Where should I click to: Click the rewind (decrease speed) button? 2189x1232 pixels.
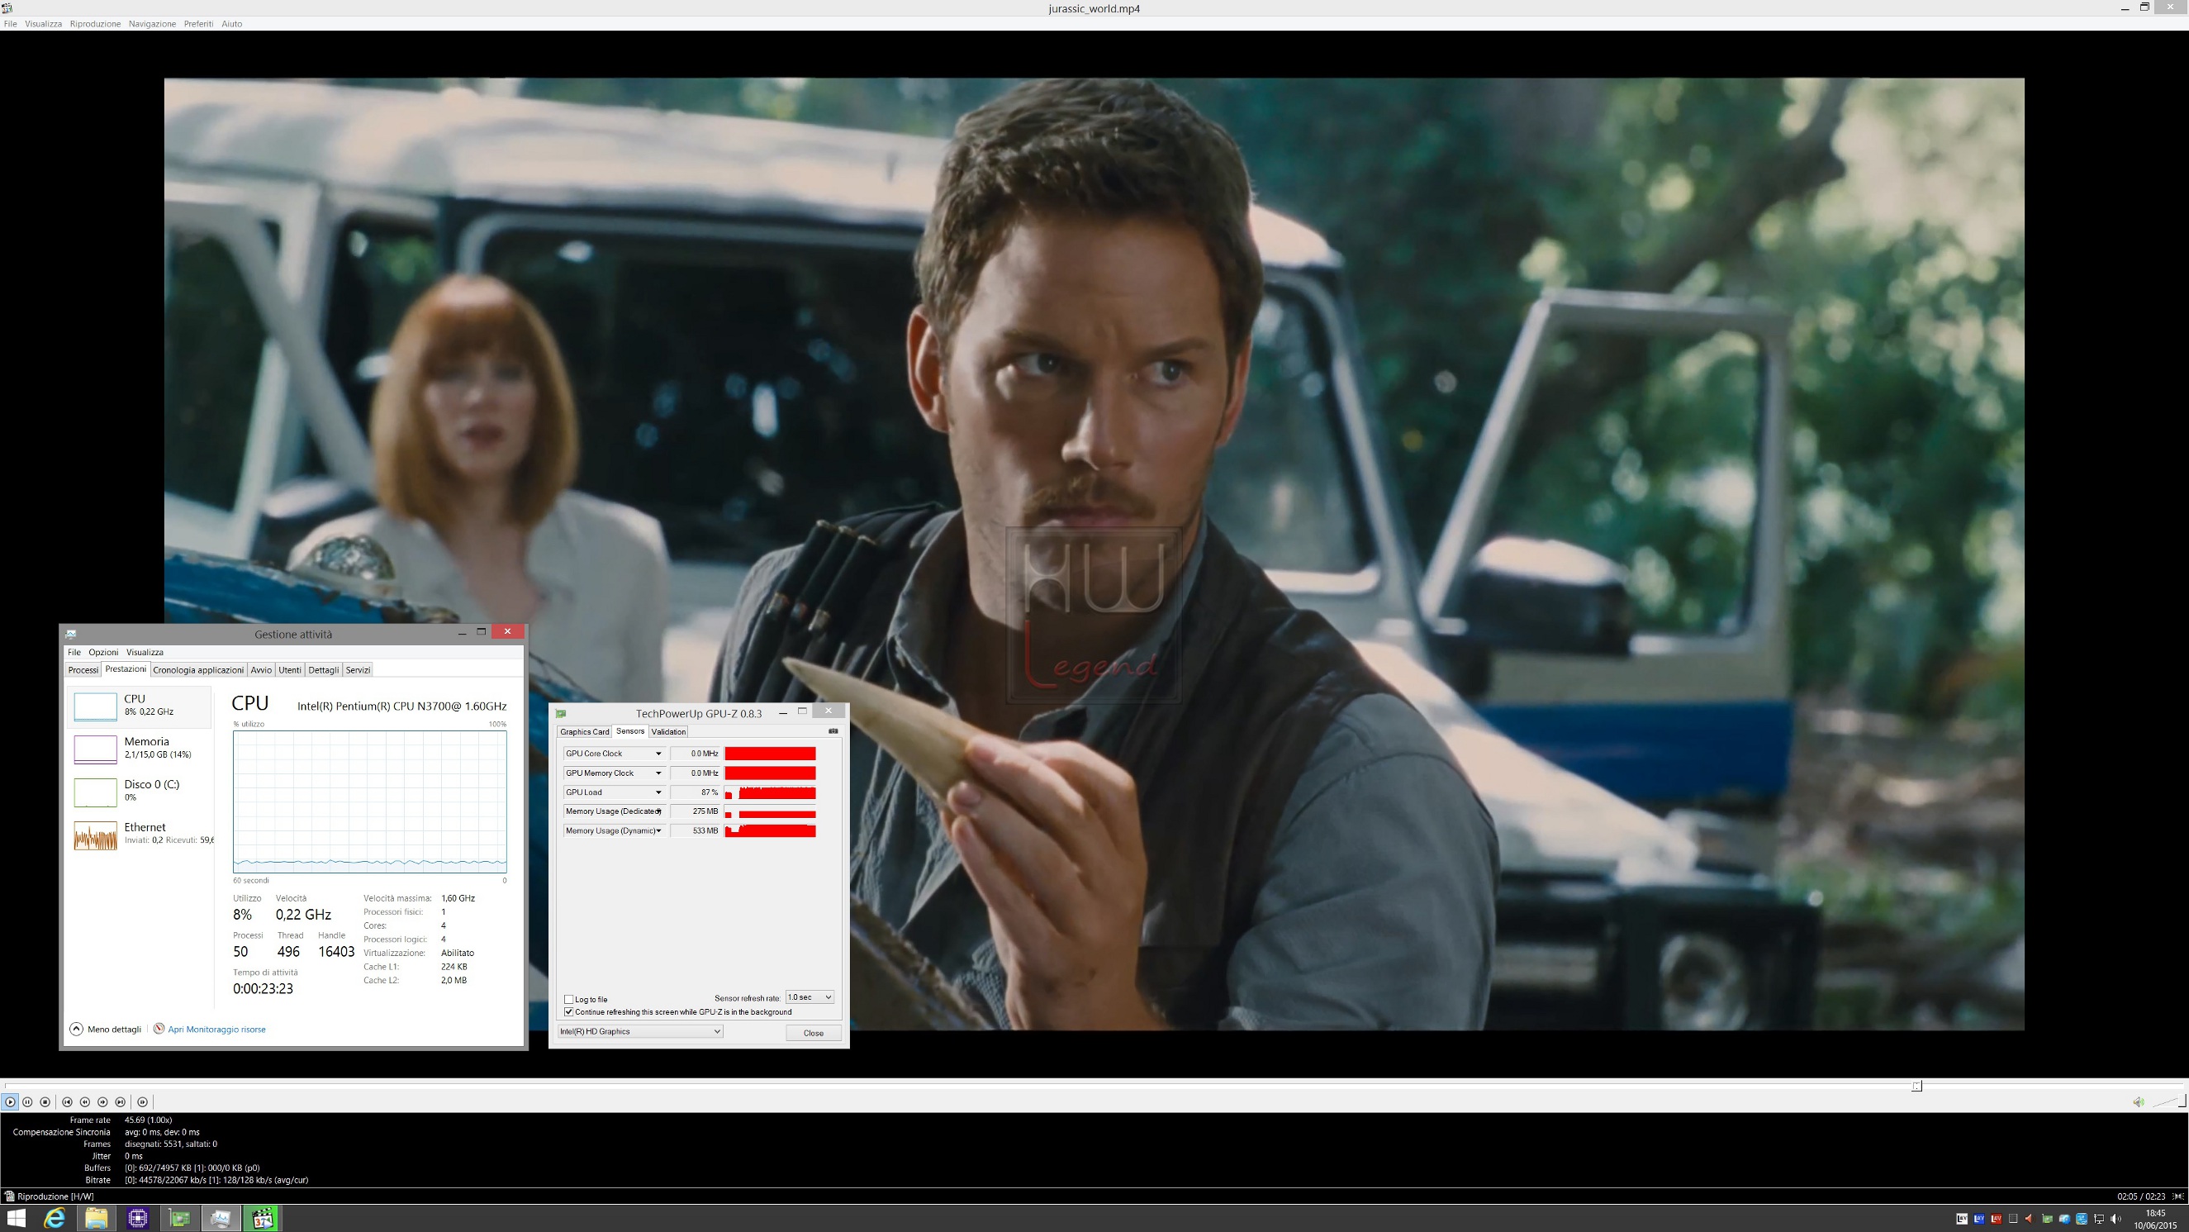click(x=85, y=1102)
